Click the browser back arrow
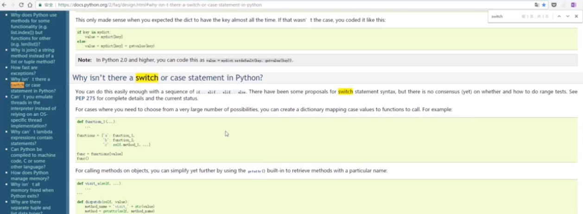 (5, 5)
